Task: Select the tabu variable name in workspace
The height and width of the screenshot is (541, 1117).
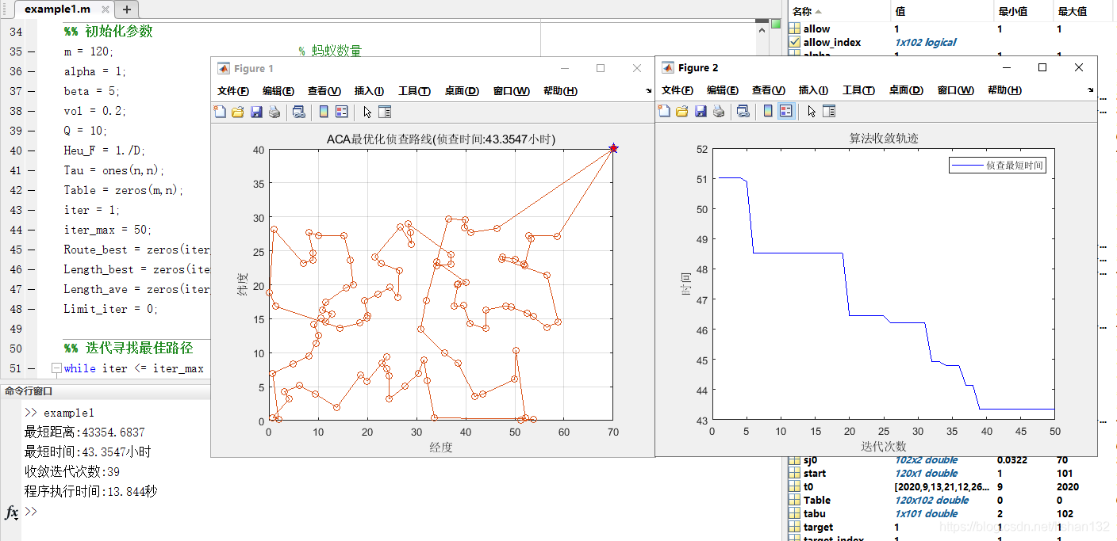Action: coord(815,513)
